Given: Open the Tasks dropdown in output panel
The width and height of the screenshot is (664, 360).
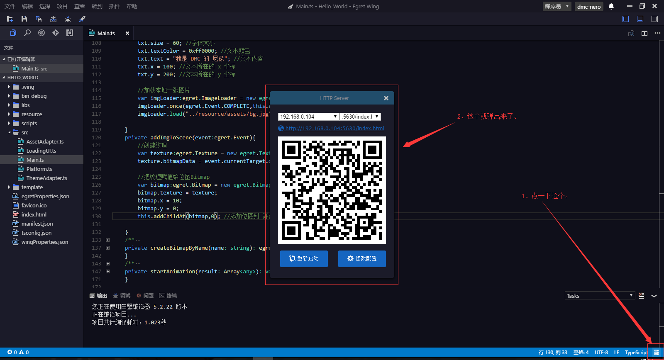Looking at the screenshot, I should pyautogui.click(x=600, y=296).
